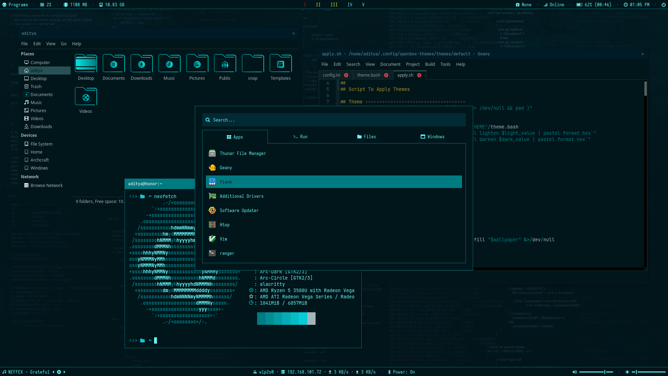The image size is (668, 376).
Task: Click the launcher Search field
Action: coord(334,120)
